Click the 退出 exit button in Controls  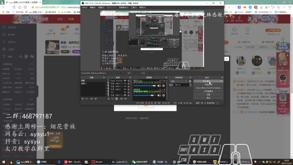coord(208,98)
